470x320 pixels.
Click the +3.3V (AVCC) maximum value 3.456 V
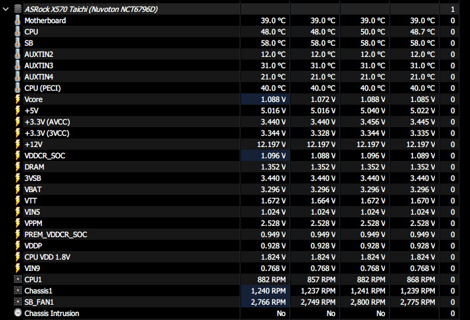point(372,122)
